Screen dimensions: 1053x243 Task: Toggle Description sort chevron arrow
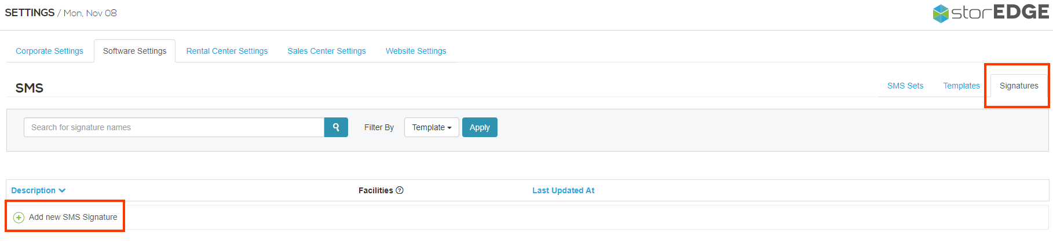click(62, 190)
